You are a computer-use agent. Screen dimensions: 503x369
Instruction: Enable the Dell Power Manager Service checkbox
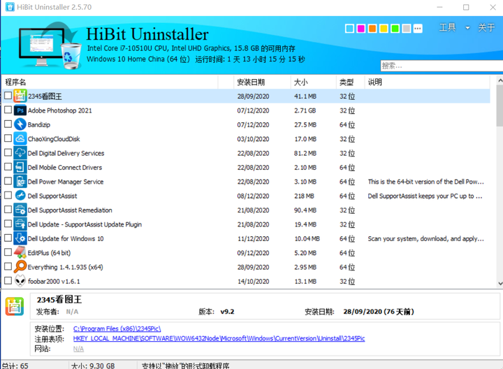[8, 181]
